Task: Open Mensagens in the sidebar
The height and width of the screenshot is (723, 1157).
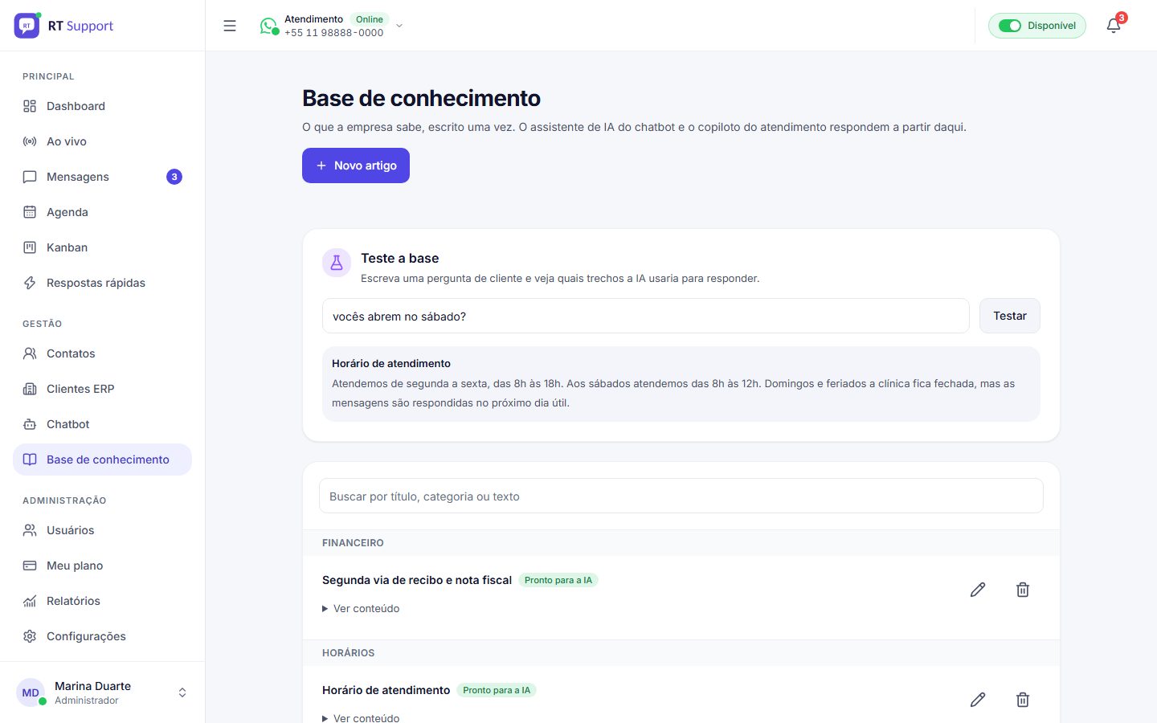Action: (102, 177)
